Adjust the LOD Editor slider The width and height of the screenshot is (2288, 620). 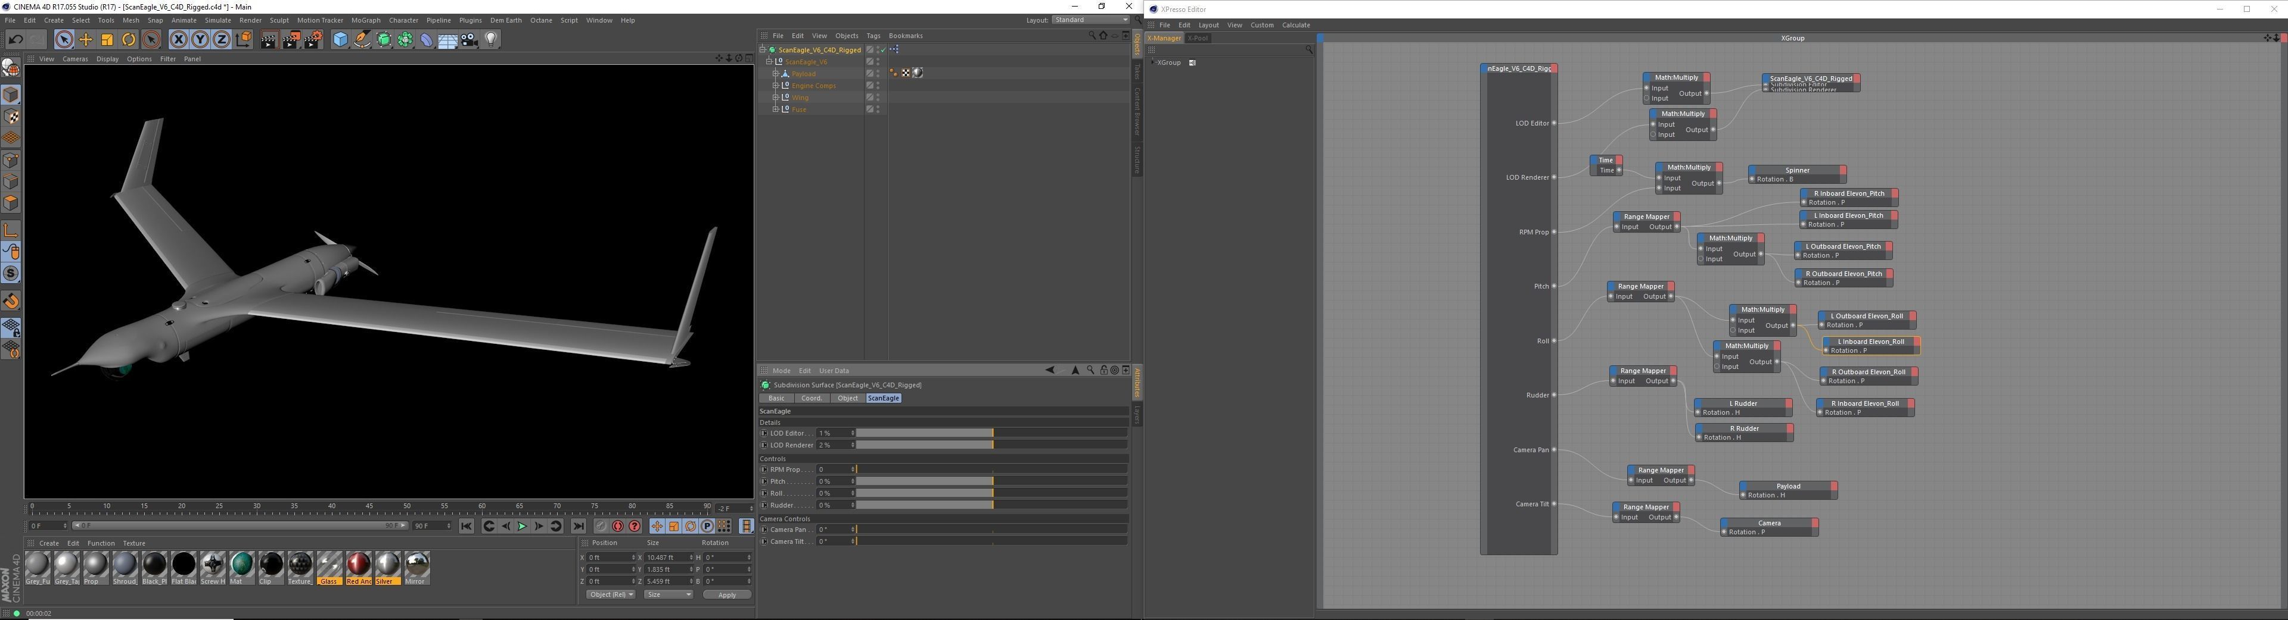point(992,434)
